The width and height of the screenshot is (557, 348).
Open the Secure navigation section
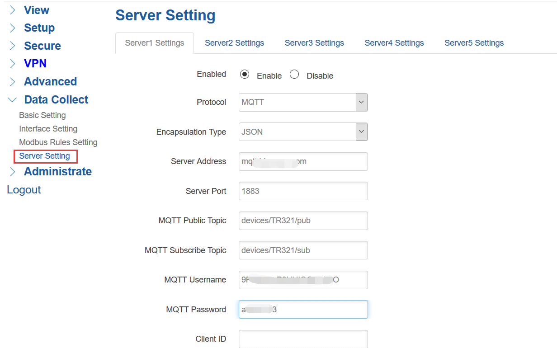point(11,46)
